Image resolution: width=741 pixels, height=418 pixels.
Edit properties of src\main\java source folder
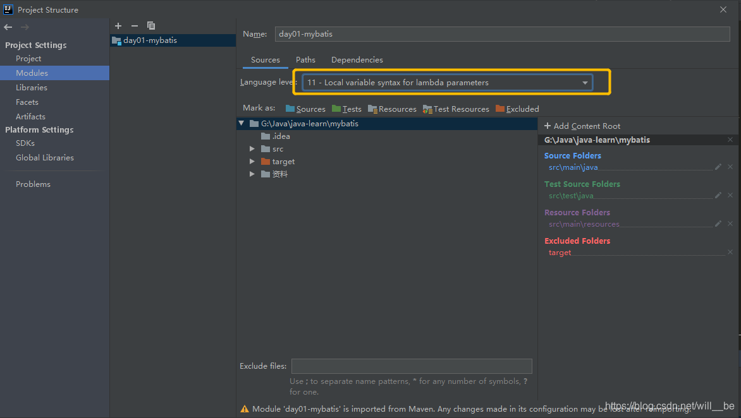point(718,167)
